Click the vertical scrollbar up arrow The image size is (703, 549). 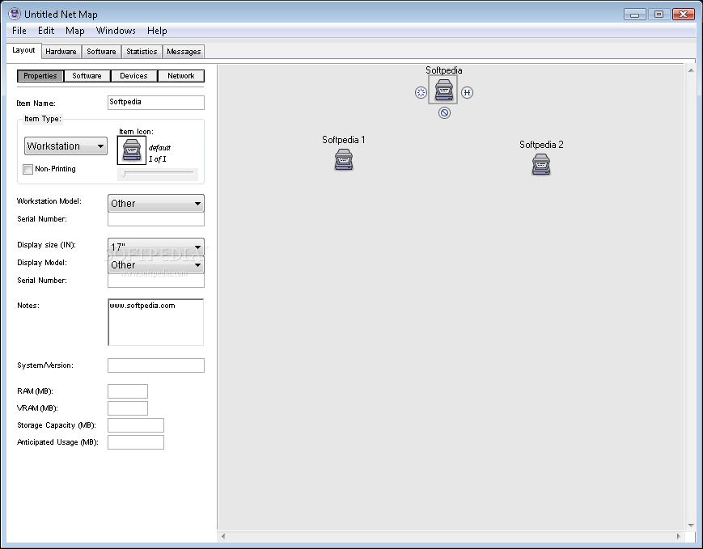tap(691, 71)
